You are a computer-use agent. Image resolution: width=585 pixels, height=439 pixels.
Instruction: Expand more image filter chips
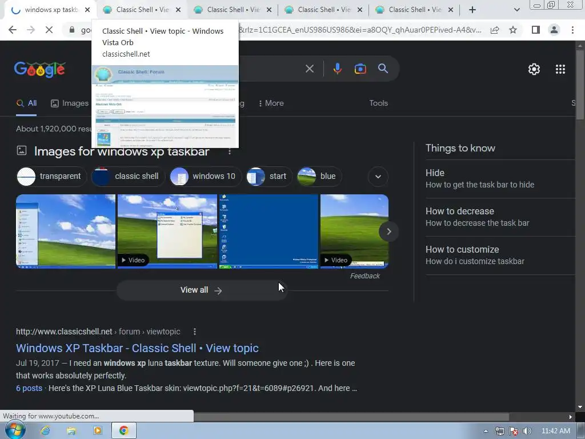[x=378, y=177]
